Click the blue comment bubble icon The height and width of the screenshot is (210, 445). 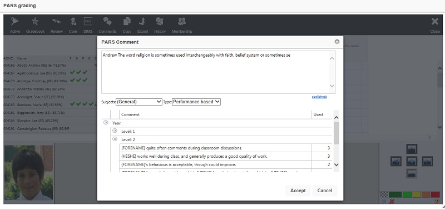tap(384, 201)
